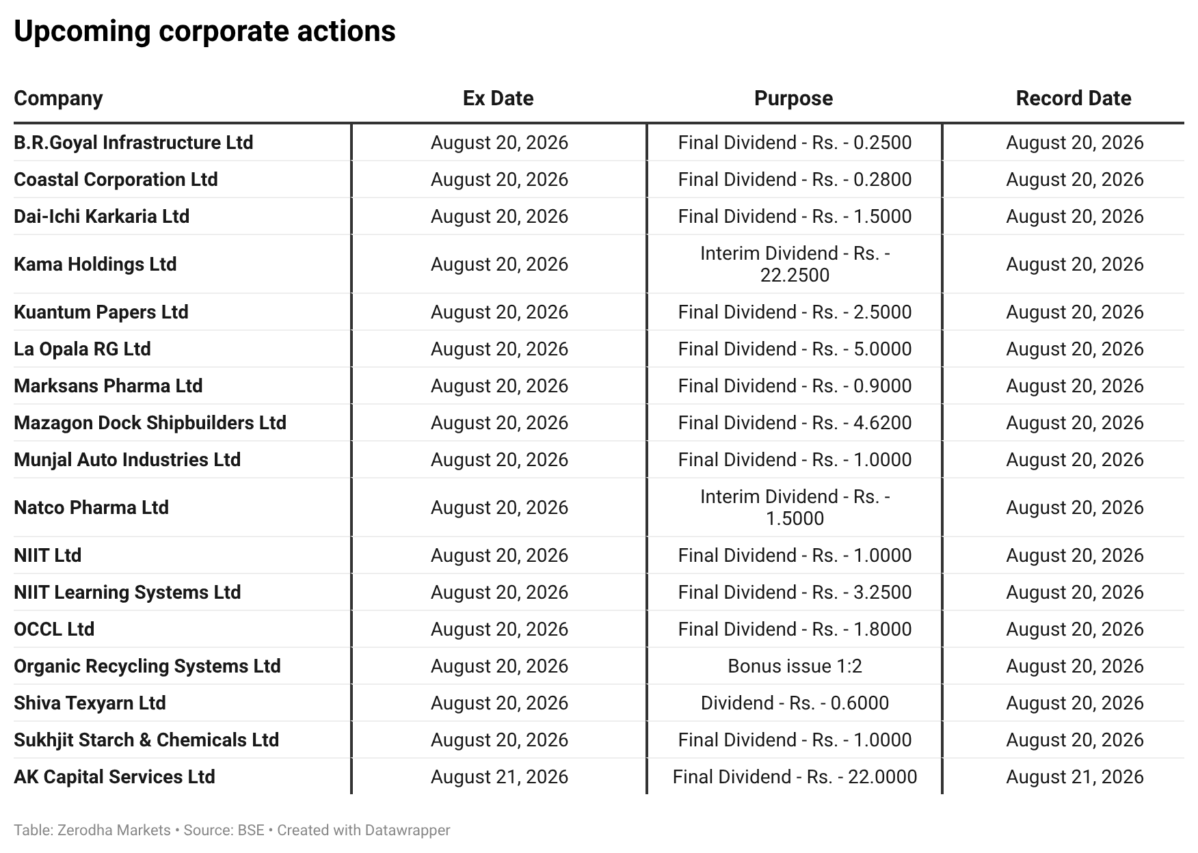Click Kama Holdings Ltd company name
The height and width of the screenshot is (853, 1198).
tap(95, 265)
